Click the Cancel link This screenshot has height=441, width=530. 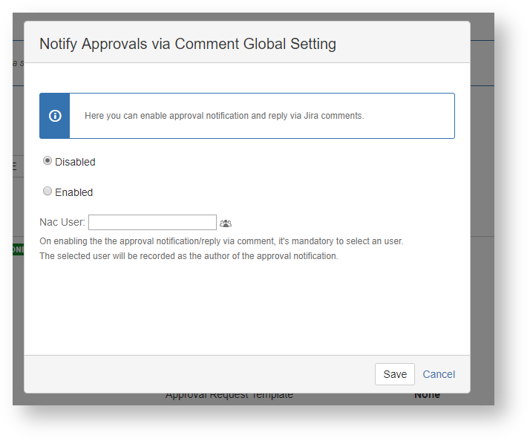tap(439, 374)
